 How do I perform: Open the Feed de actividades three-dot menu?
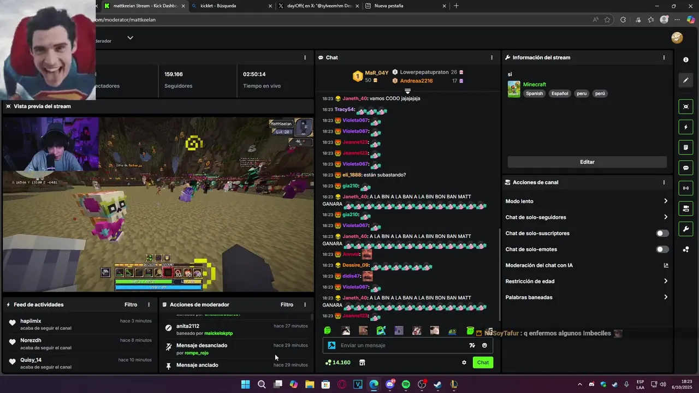(149, 305)
